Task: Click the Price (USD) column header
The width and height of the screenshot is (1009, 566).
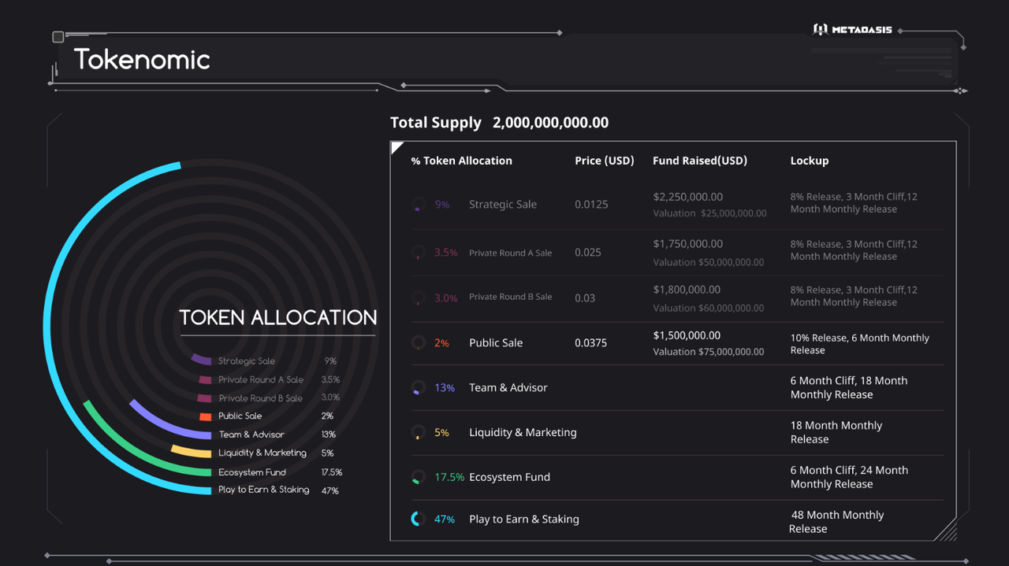Action: click(604, 161)
